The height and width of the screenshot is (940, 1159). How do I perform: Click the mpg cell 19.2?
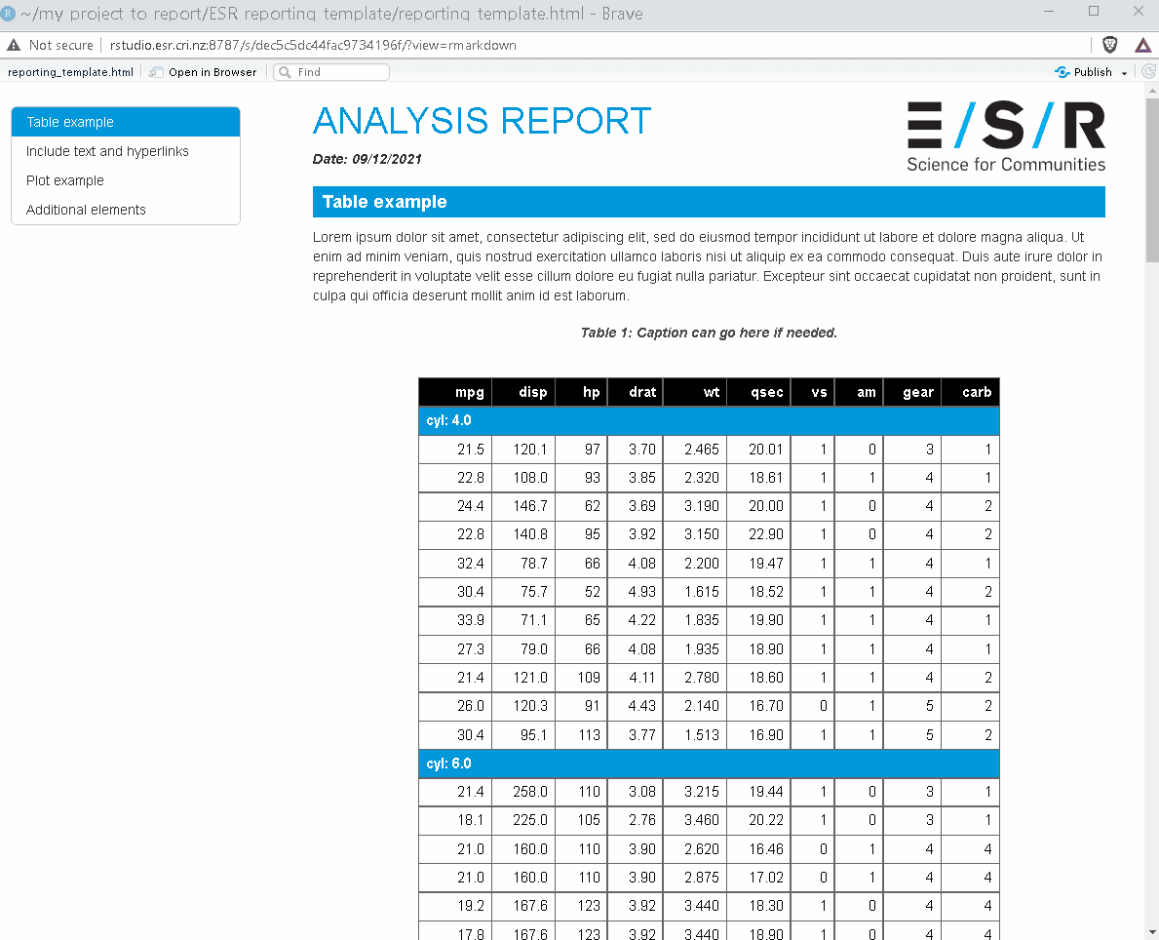tap(454, 906)
